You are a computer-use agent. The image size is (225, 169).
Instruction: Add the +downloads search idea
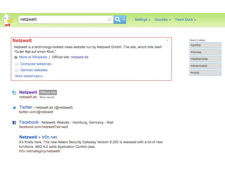point(205,66)
